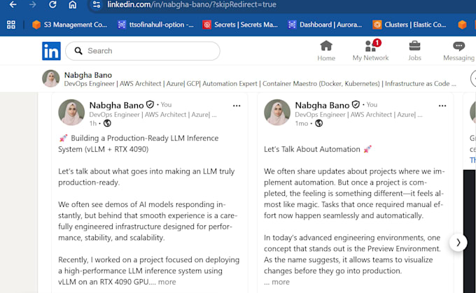Open the Clusters Elastic Container bookmark
The height and width of the screenshot is (293, 476).
[409, 24]
